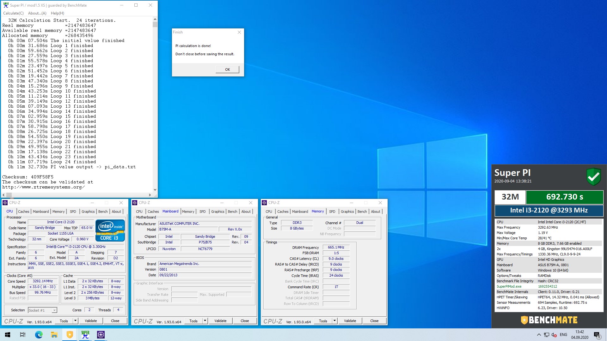Launch Microsoft Edge from taskbar

coord(39,335)
